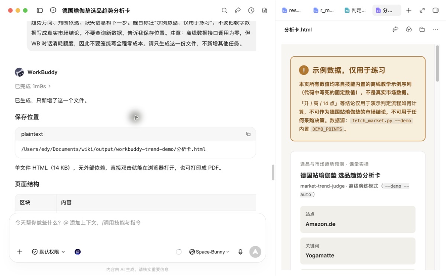Click the 保存位置 heading
The image size is (446, 276).
coord(27,117)
